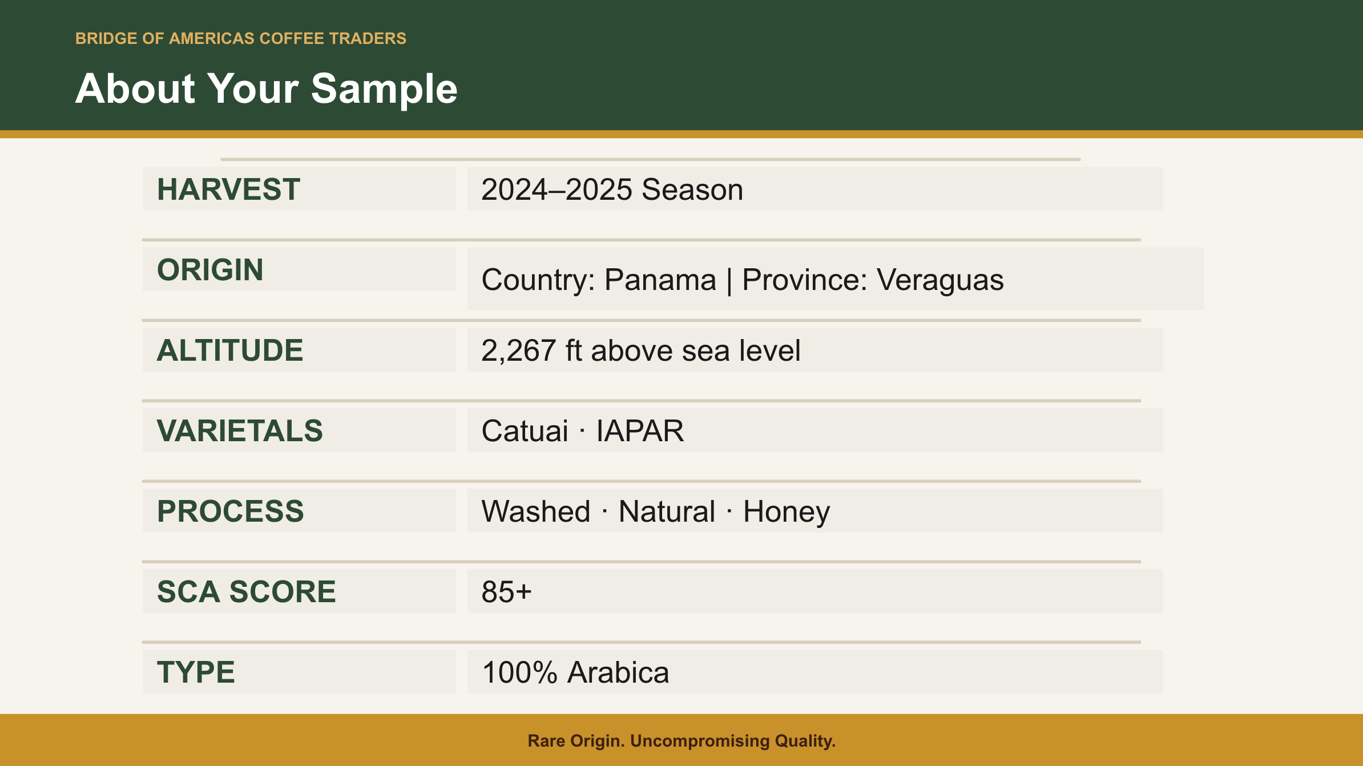1363x766 pixels.
Task: Click the 2,267 ft above sea level value
Action: (640, 350)
